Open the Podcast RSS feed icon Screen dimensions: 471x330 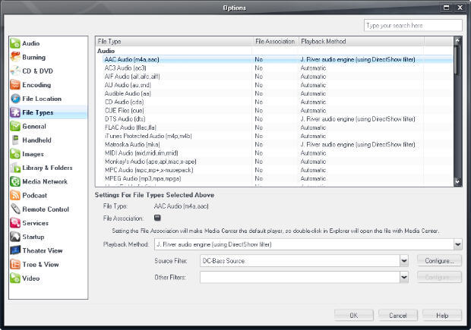click(15, 195)
